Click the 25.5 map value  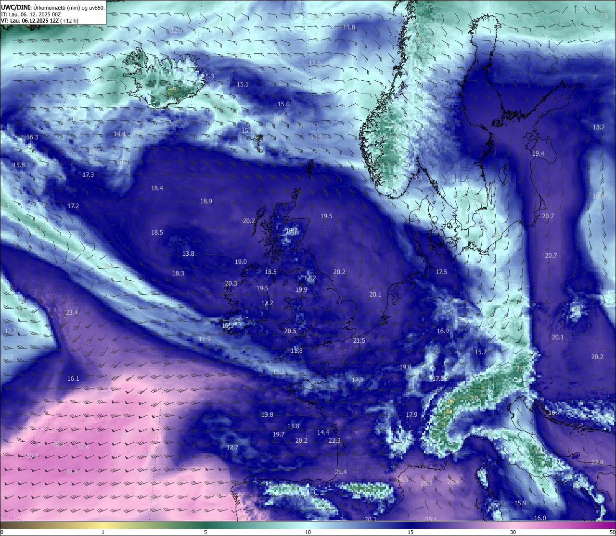(426, 483)
